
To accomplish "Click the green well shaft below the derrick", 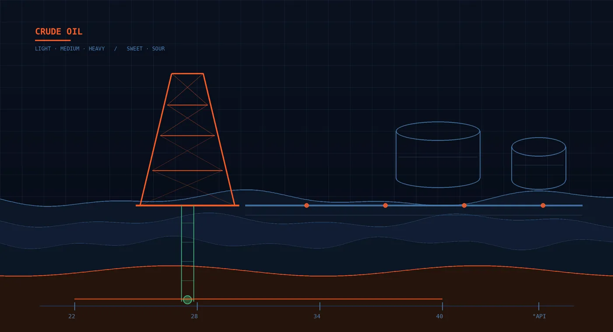I will [x=187, y=253].
